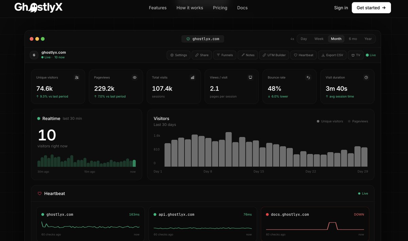Click the Get started button

pyautogui.click(x=371, y=8)
